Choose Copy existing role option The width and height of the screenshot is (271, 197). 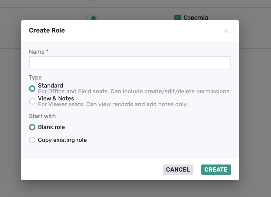click(x=32, y=140)
